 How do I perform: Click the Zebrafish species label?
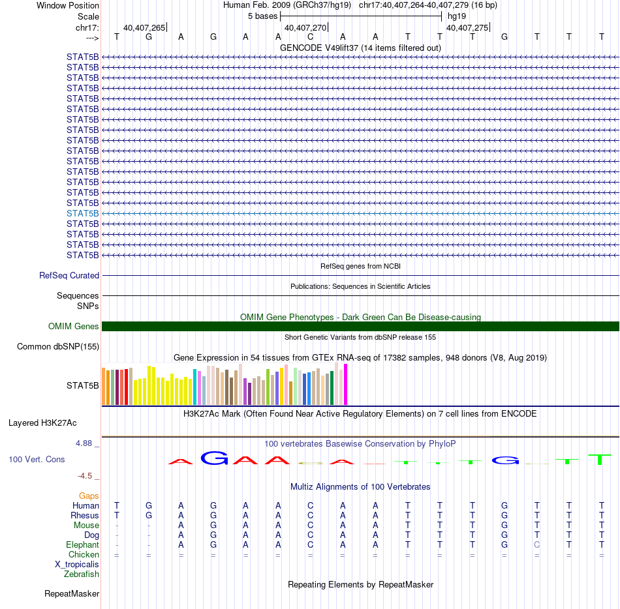[81, 574]
